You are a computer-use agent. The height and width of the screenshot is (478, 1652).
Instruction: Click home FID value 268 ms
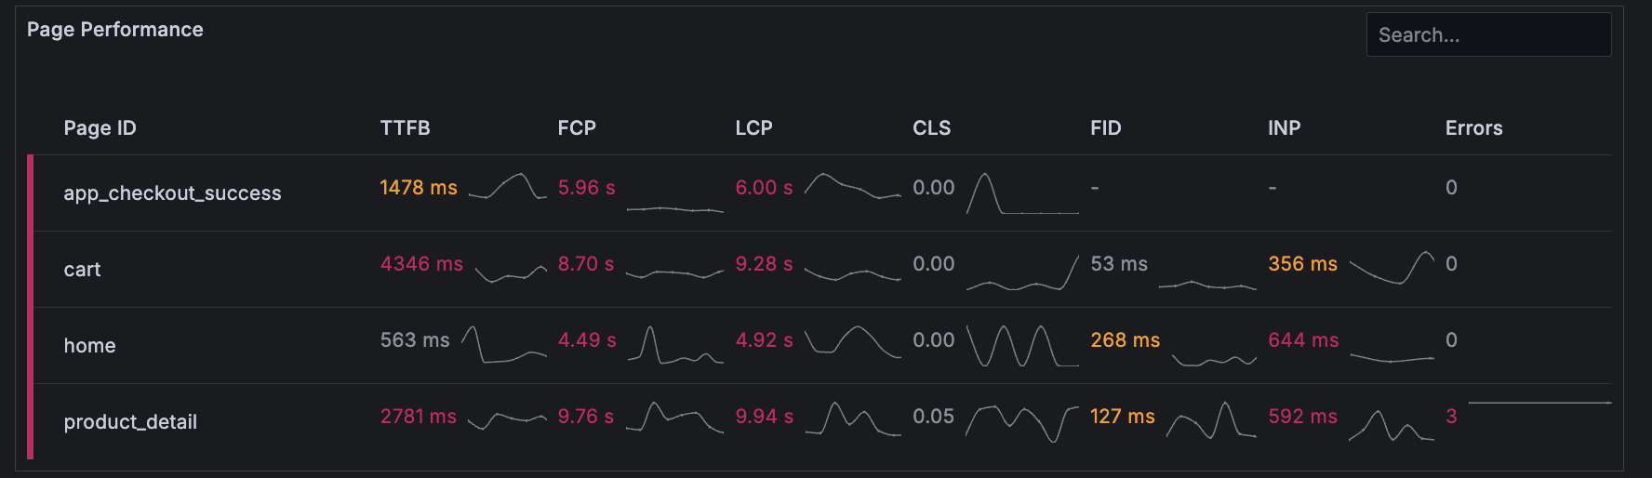coord(1125,340)
